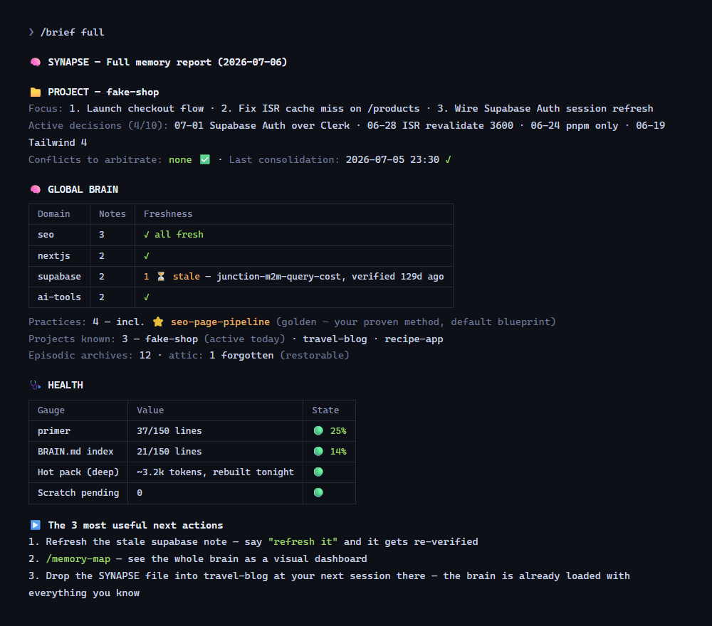Image resolution: width=712 pixels, height=626 pixels.
Task: Click the Freshness column header
Action: point(168,214)
